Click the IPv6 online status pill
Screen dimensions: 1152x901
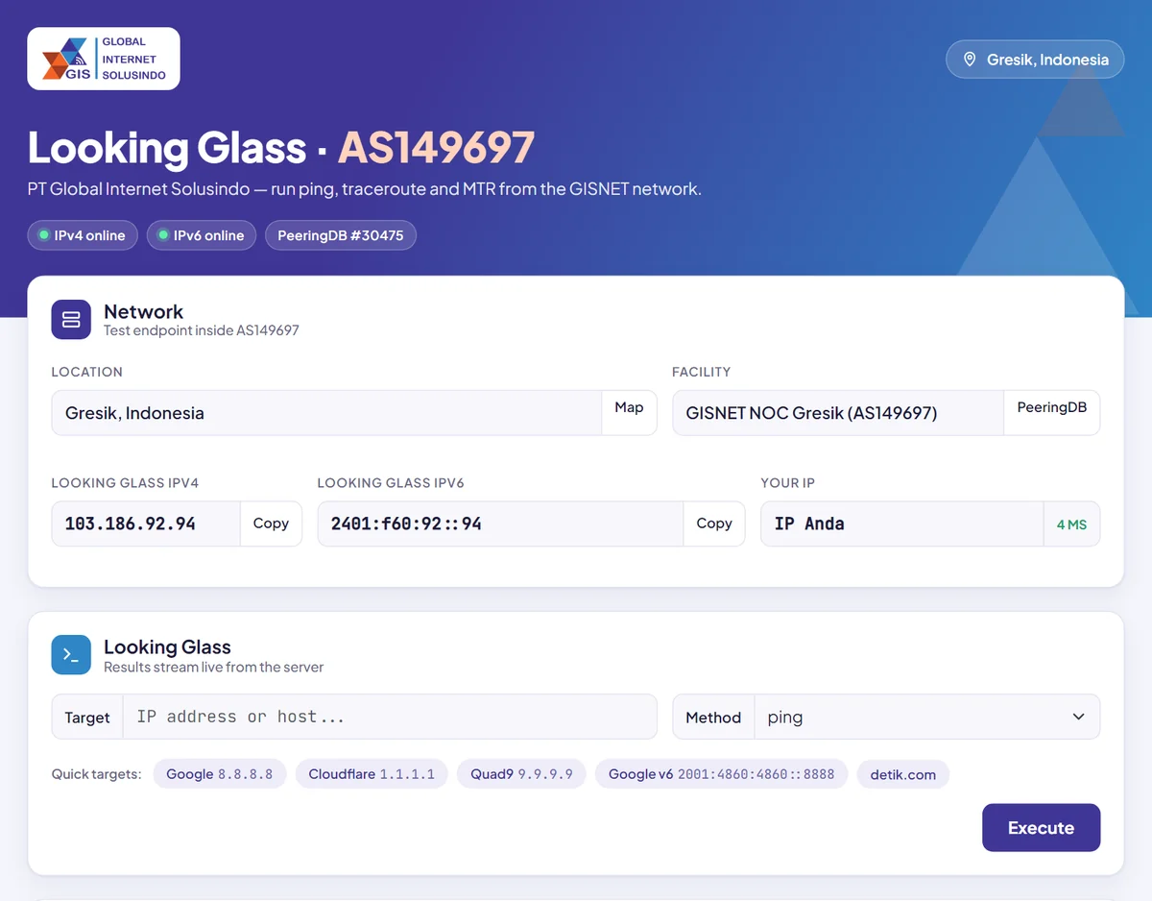tap(202, 235)
